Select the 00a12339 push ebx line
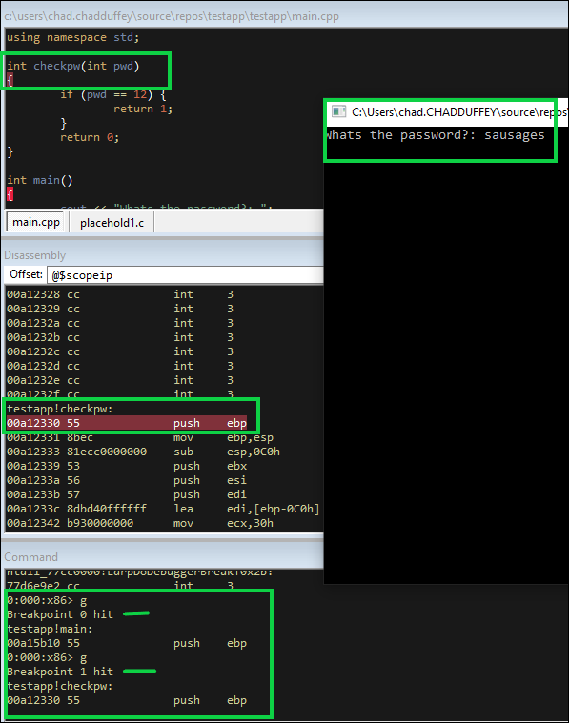Image resolution: width=569 pixels, height=723 pixels. click(127, 466)
